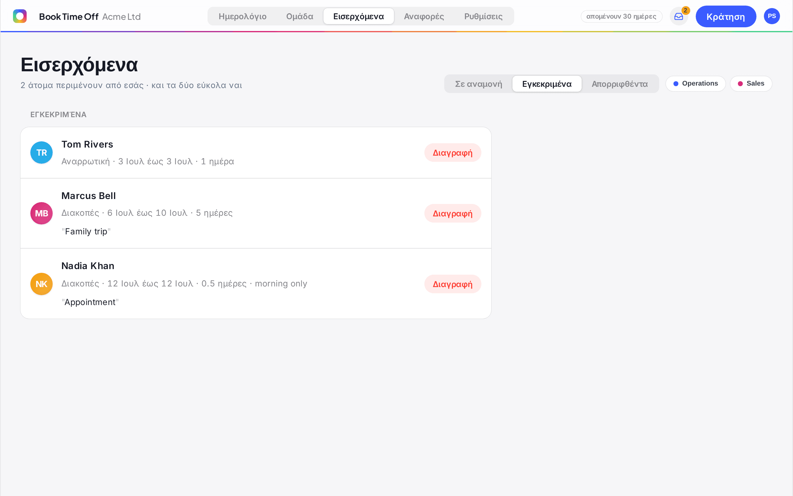
Task: Click Tom Rivers' TR avatar
Action: tap(42, 153)
